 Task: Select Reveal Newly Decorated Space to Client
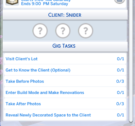click(65, 115)
